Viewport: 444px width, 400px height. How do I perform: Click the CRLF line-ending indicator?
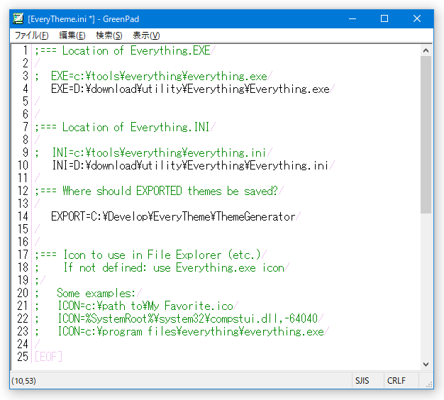click(396, 380)
